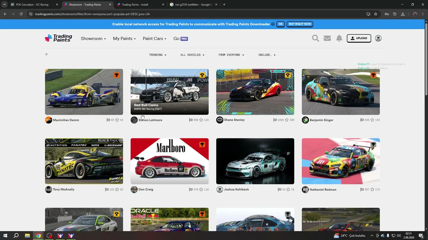Click Shane Stanley's avatar icon
This screenshot has width=428, height=240.
click(220, 120)
